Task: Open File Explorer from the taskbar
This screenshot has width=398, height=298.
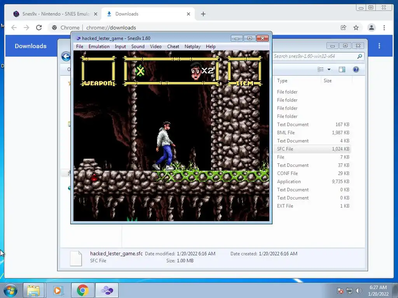Action: [33, 290]
